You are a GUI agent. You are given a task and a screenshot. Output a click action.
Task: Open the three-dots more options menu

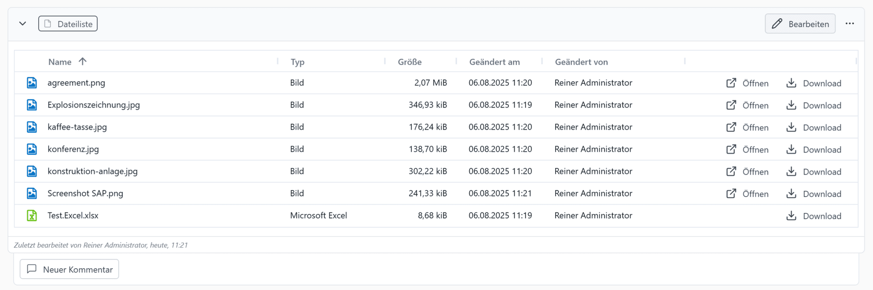[x=849, y=24]
